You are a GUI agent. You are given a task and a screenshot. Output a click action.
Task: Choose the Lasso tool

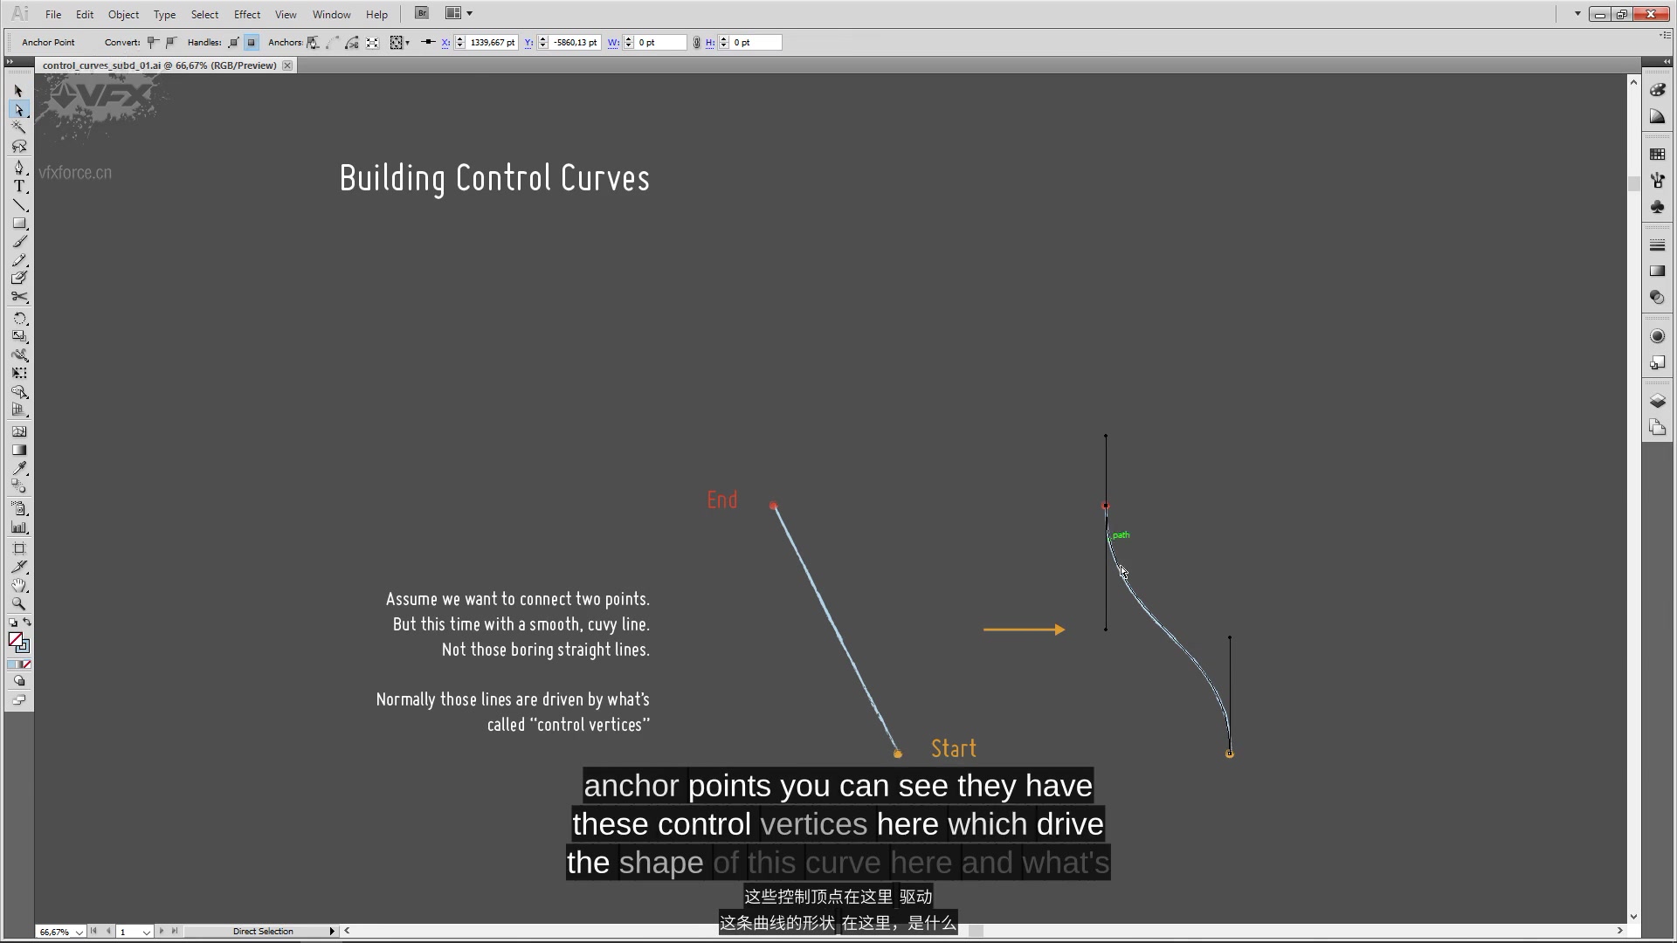pos(18,146)
